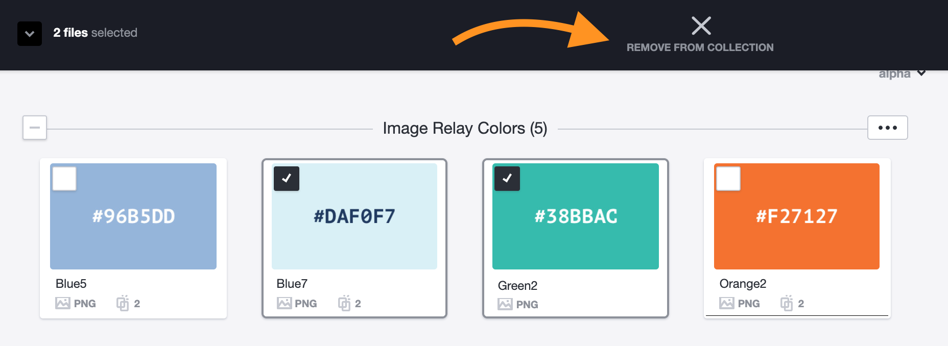This screenshot has height=346, width=948.
Task: Check the Orange2 selection checkbox
Action: click(x=728, y=179)
